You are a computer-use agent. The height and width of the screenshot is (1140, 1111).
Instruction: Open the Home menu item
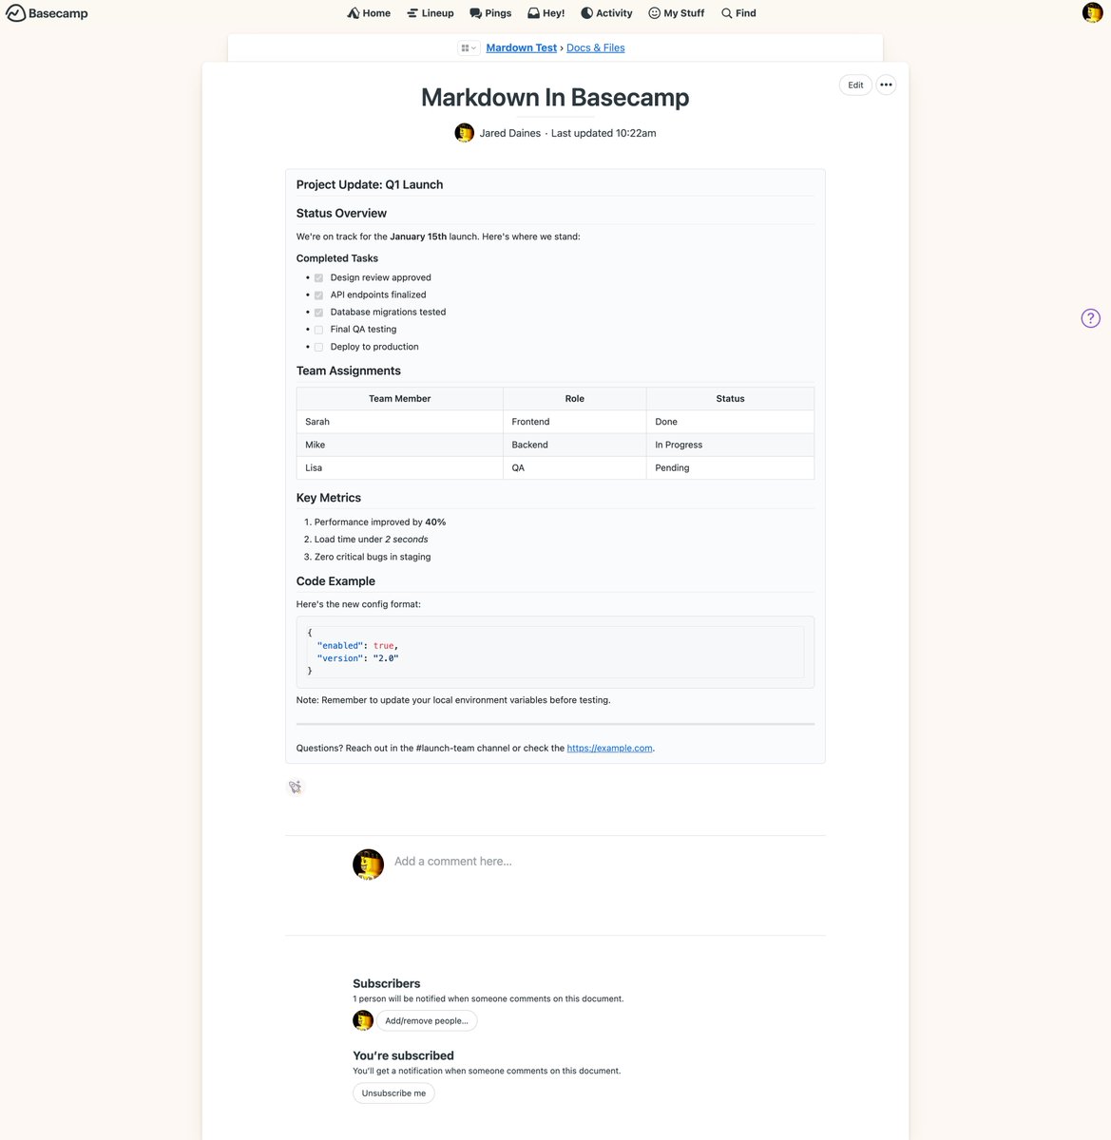coord(369,13)
